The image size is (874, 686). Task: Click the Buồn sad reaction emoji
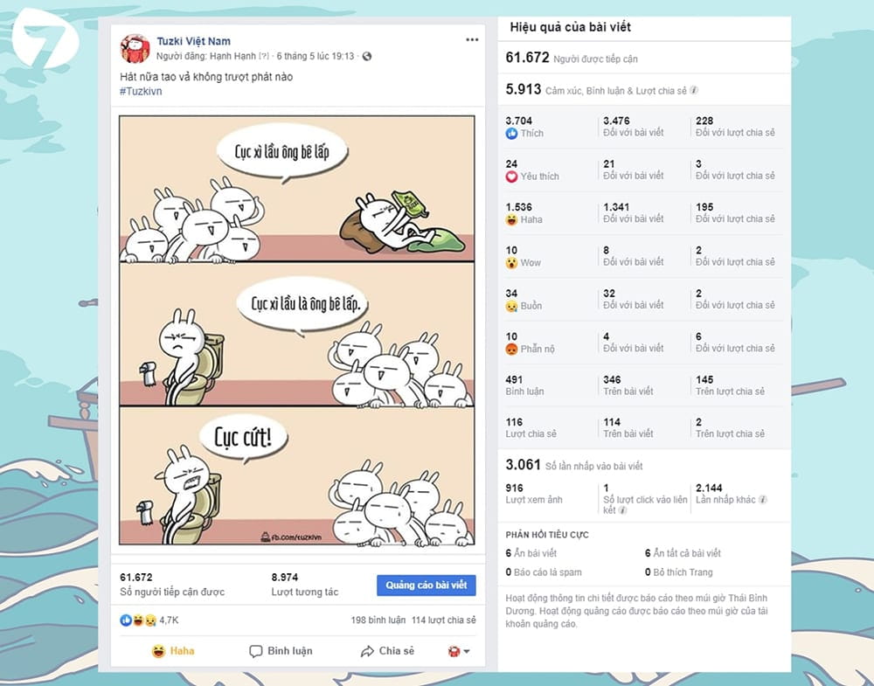point(511,306)
